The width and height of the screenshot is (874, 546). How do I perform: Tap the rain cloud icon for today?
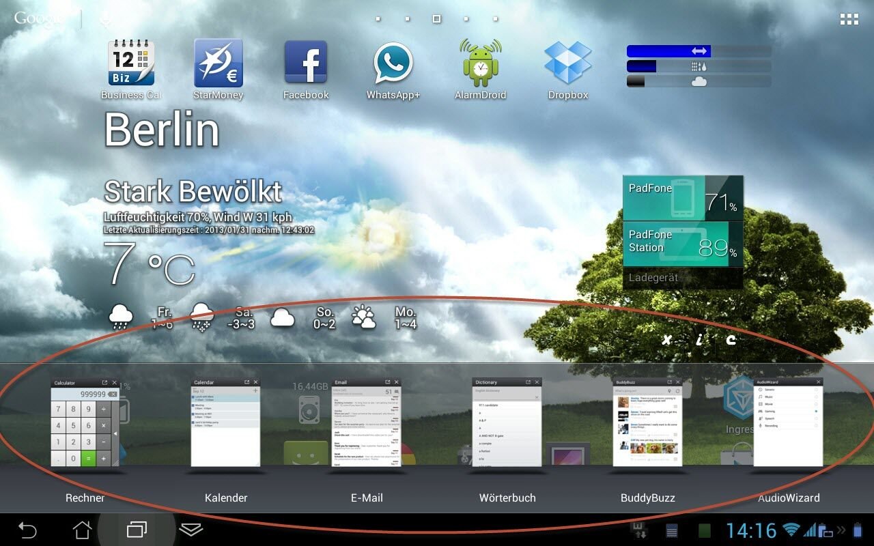121,317
